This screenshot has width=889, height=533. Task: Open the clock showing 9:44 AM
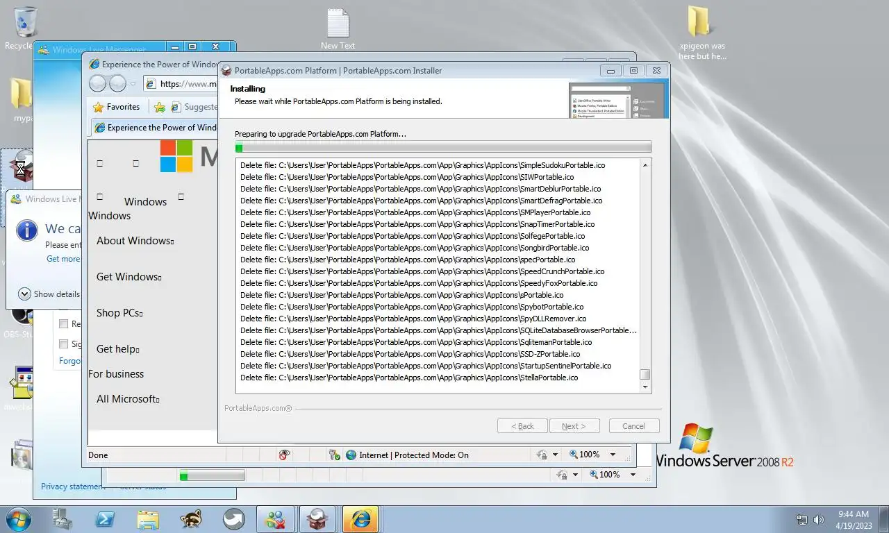point(854,520)
